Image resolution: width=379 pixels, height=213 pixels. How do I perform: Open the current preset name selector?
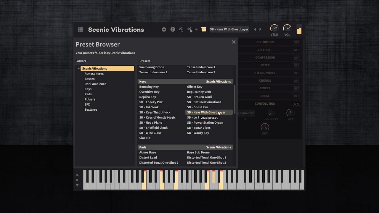(x=229, y=29)
